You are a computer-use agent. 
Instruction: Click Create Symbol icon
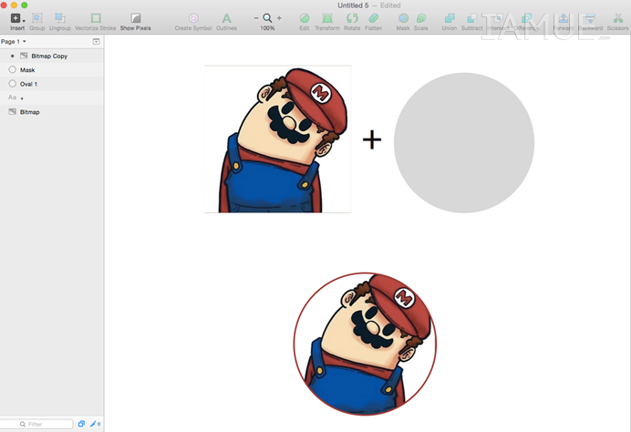click(193, 18)
